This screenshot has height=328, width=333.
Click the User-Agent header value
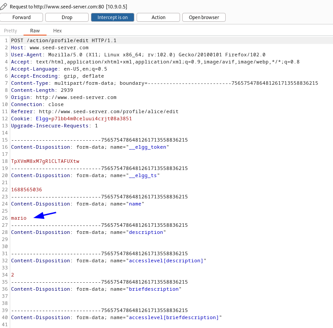click(157, 55)
